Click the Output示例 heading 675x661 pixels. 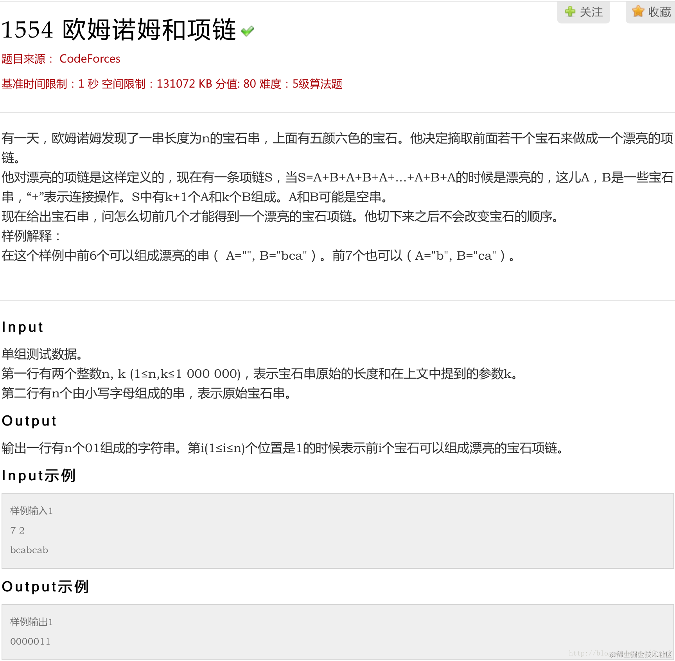click(45, 587)
